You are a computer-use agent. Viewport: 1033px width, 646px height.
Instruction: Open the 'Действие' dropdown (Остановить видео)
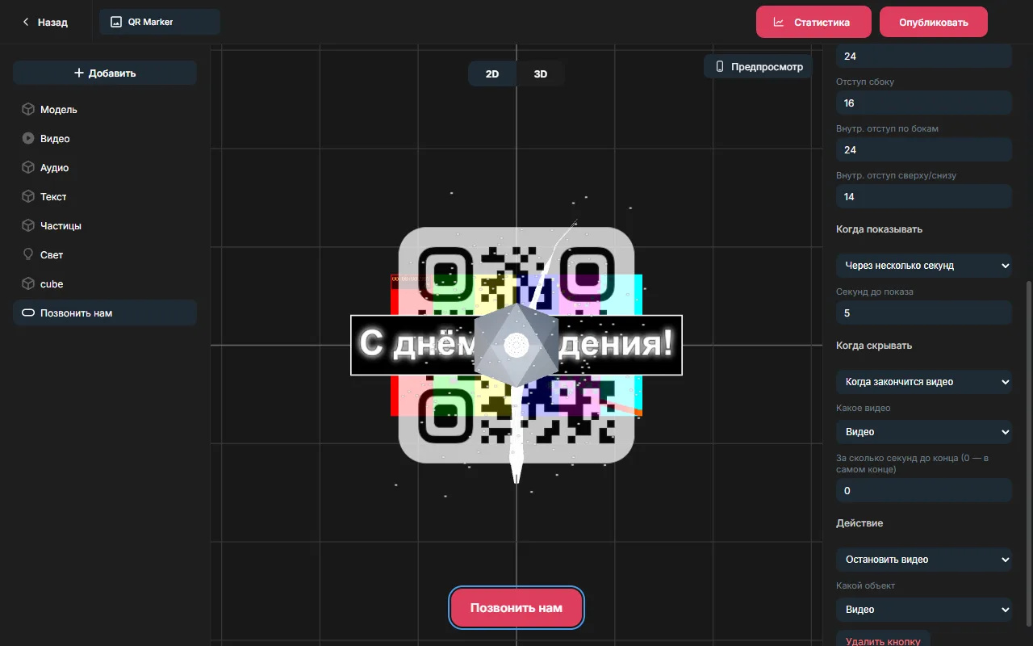(924, 560)
